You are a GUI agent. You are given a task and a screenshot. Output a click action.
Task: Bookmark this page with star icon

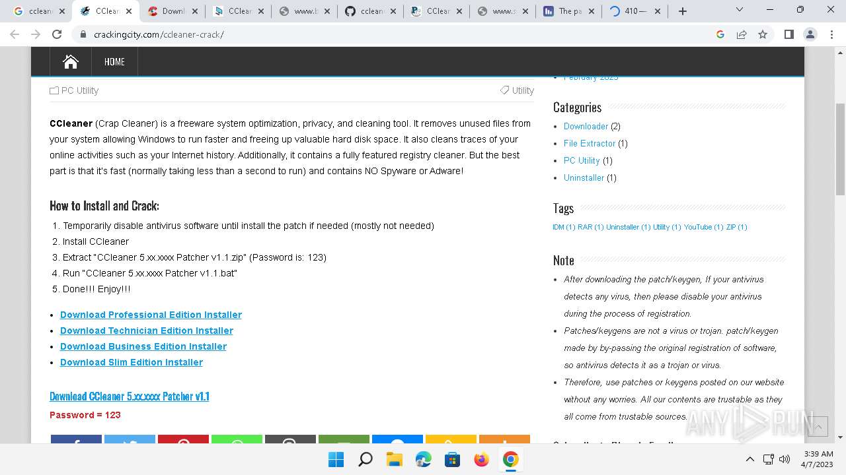[763, 34]
